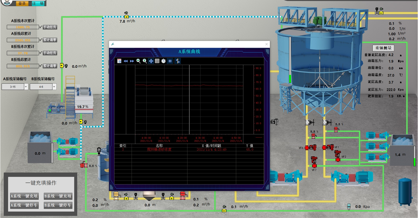This screenshot has width=418, height=218.
Task: Click the fast-forward arrows in curve toolbar
Action: (132, 61)
